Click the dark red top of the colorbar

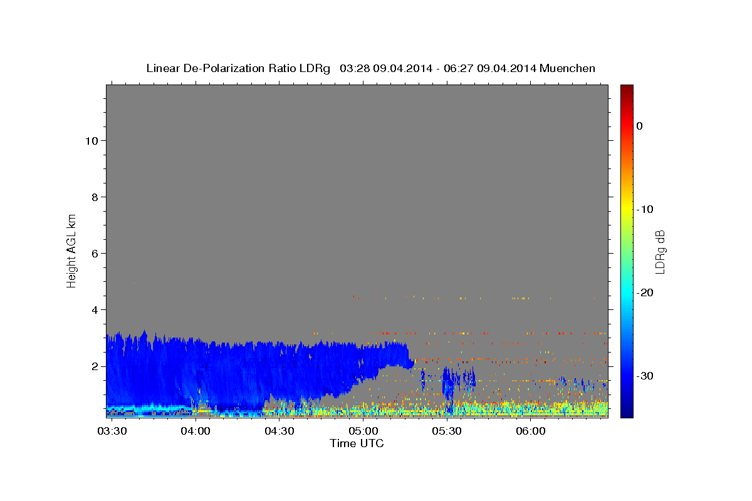(x=627, y=88)
